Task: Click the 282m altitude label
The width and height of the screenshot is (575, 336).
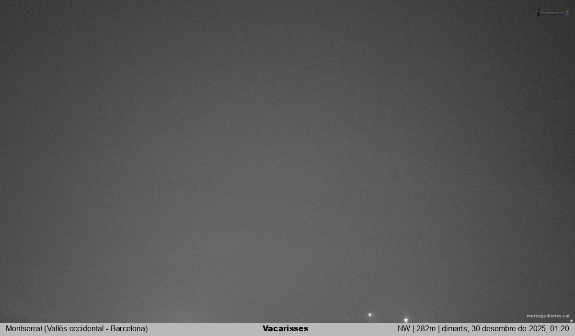Action: point(425,329)
